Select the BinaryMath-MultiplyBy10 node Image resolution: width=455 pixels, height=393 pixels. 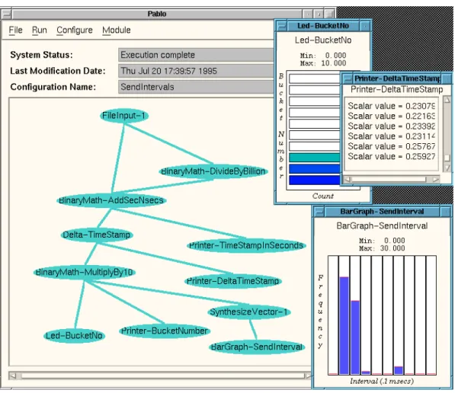84,273
